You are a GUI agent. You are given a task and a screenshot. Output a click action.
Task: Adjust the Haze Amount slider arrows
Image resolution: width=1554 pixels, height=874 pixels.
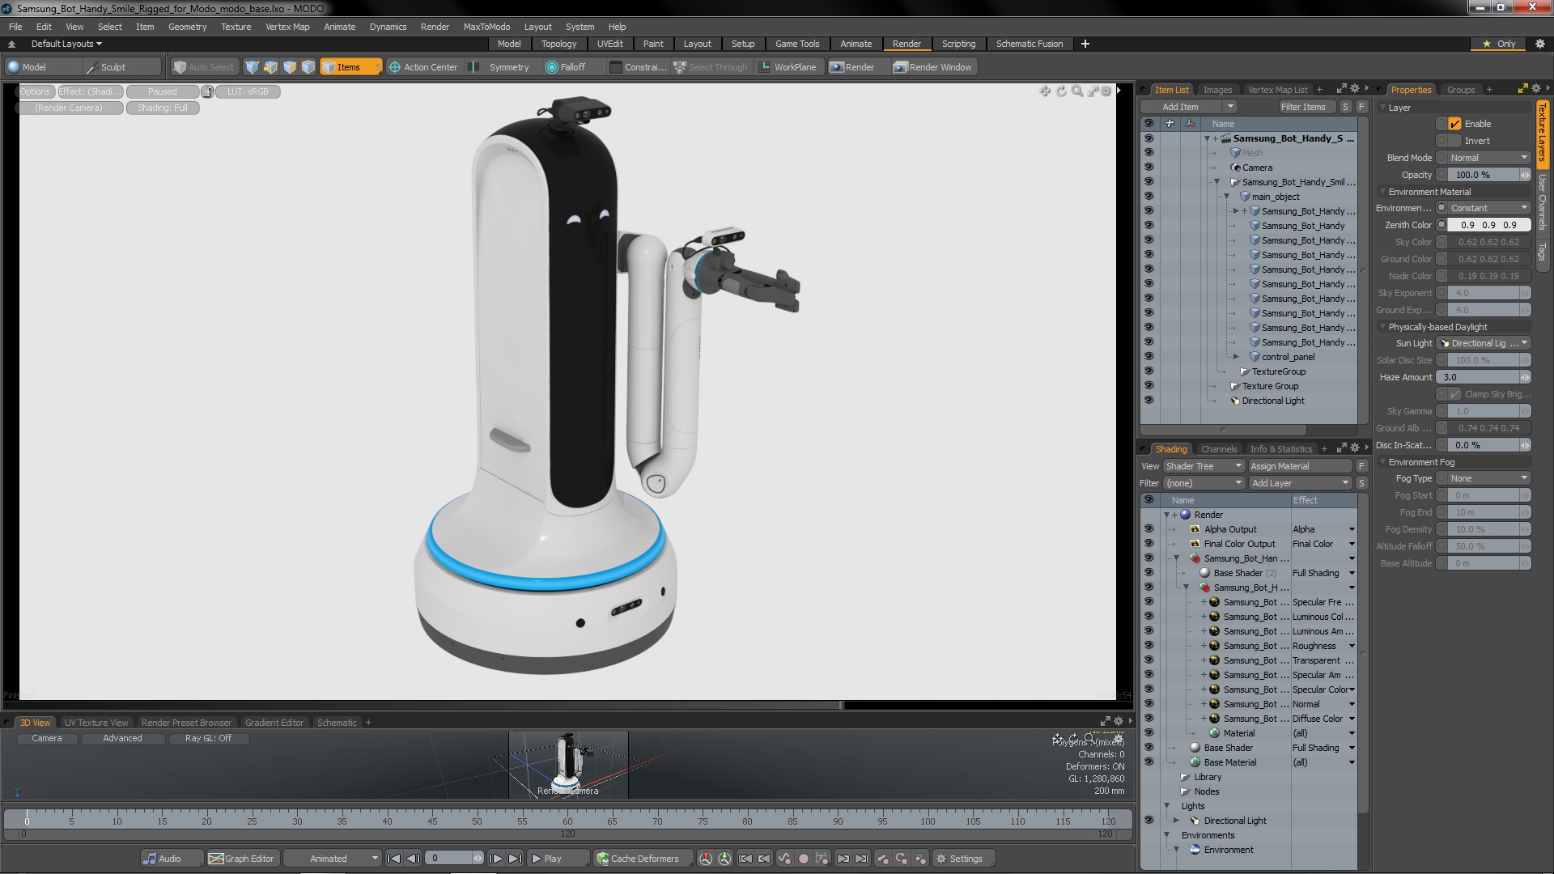1525,377
